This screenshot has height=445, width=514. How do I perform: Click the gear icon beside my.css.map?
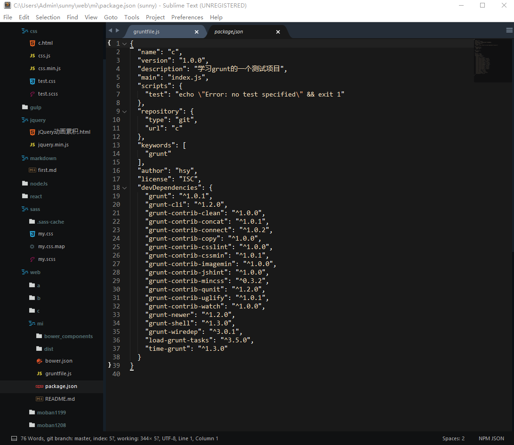(32, 246)
